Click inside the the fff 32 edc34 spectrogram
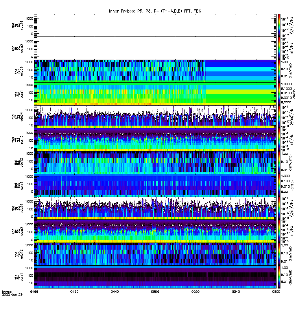This screenshot has width=295, height=314. [155, 208]
